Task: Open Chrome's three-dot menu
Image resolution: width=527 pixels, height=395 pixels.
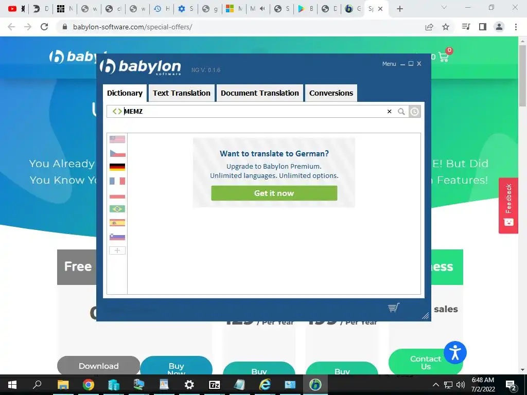Action: click(x=516, y=27)
